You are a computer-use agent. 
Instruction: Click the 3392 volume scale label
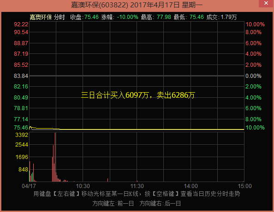coord(22,135)
